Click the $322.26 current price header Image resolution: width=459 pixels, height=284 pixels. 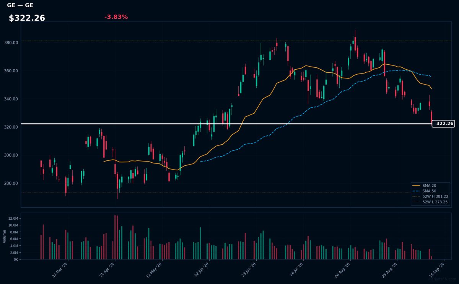pyautogui.click(x=27, y=18)
